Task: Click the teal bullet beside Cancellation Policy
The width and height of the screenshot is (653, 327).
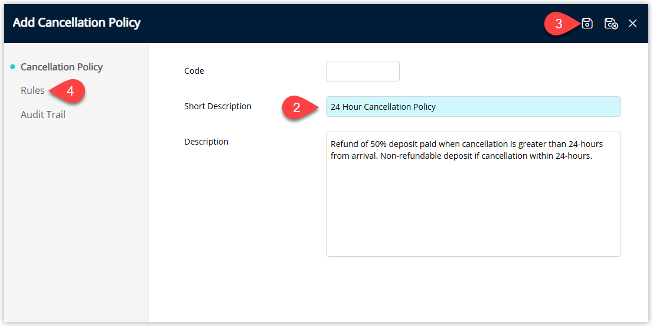Action: point(12,67)
